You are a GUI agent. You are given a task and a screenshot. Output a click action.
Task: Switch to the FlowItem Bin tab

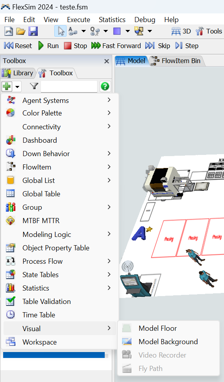click(x=176, y=61)
